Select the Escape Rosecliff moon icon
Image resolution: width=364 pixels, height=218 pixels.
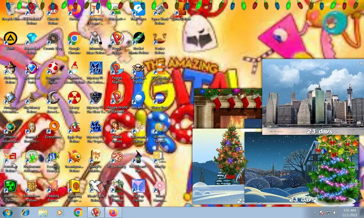coord(53,102)
